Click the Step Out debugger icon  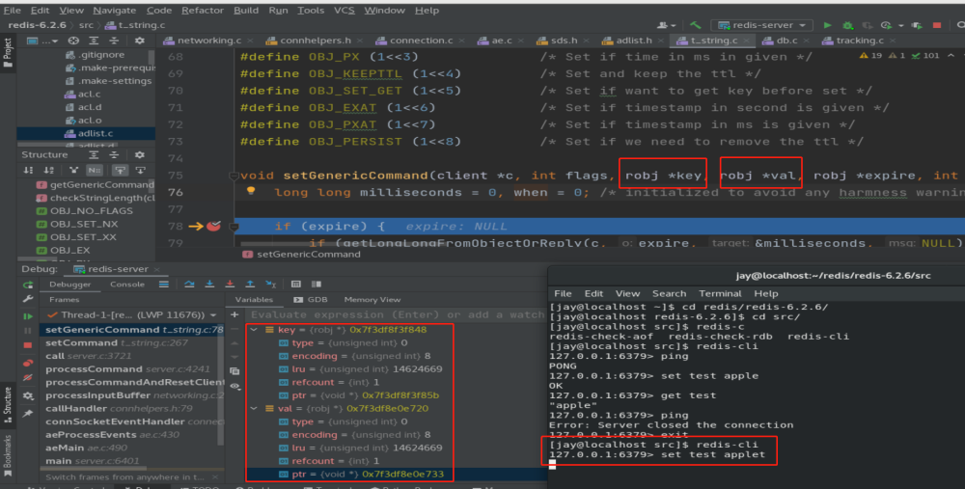[x=246, y=284]
